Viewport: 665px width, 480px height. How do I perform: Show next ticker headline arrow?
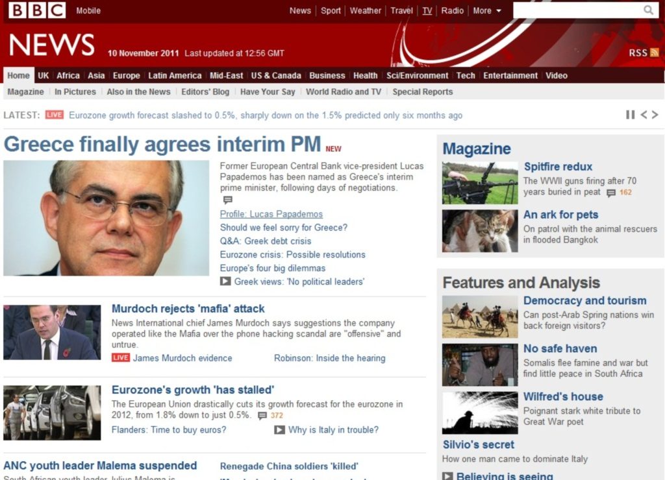(x=655, y=115)
